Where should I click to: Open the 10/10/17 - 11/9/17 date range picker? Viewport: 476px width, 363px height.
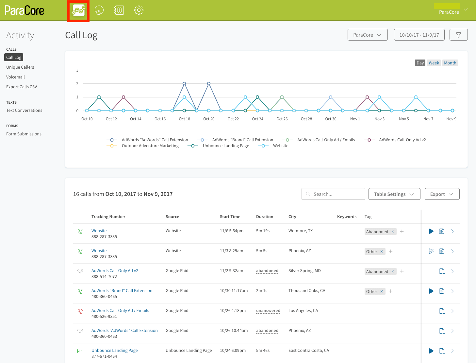click(419, 35)
